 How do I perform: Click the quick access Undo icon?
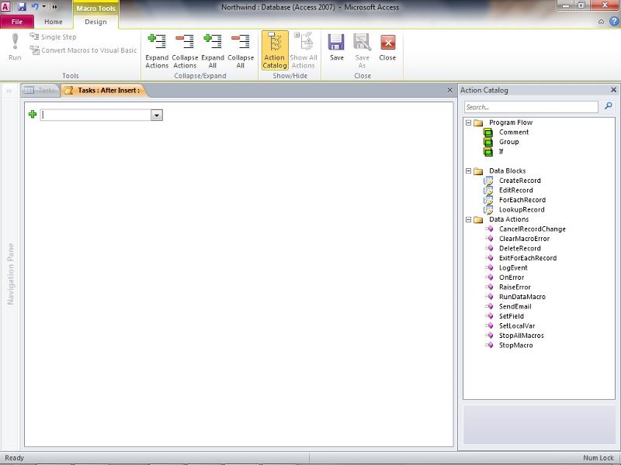tap(35, 7)
